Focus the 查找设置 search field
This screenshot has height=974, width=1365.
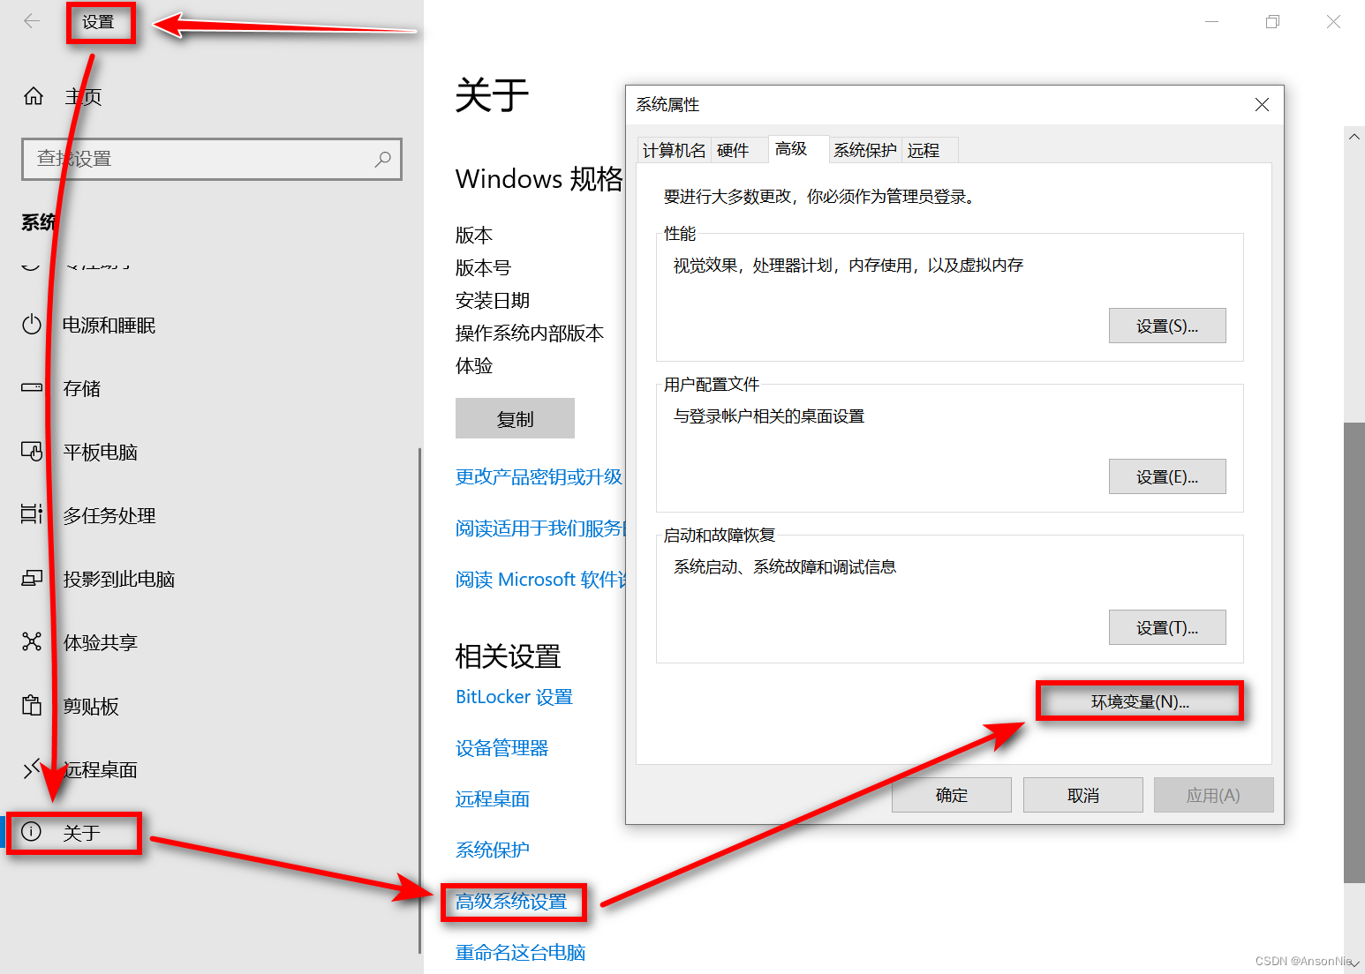click(x=212, y=159)
